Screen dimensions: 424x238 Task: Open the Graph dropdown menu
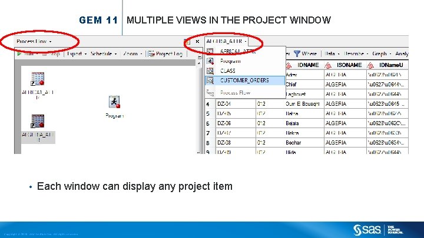point(382,53)
